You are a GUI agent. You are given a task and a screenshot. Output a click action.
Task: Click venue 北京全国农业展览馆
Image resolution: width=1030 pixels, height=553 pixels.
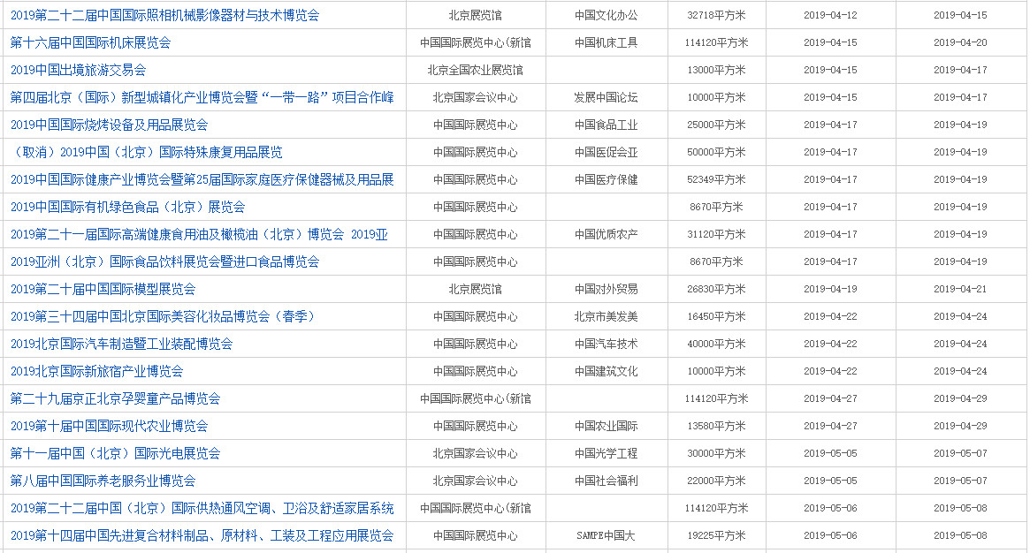point(475,70)
